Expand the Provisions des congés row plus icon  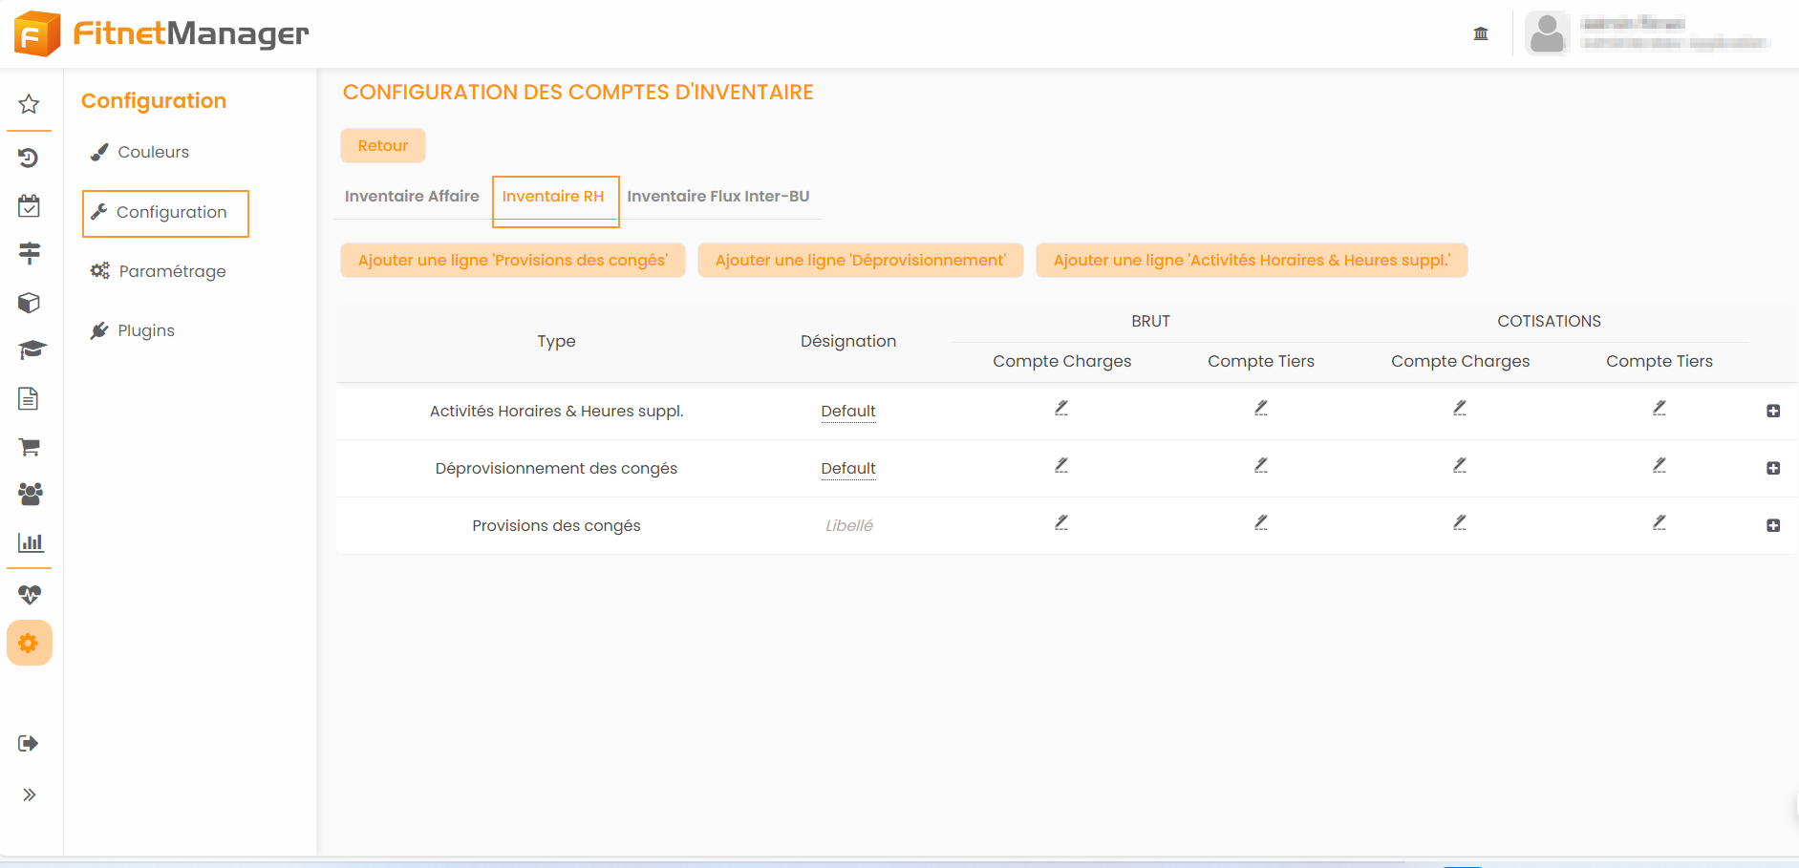click(1773, 526)
